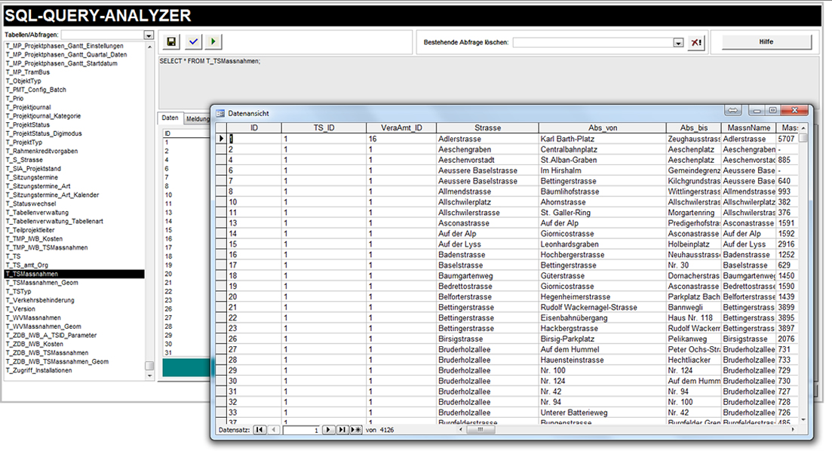This screenshot has height=451, width=832.
Task: Click the Strasse column header
Action: pos(487,128)
